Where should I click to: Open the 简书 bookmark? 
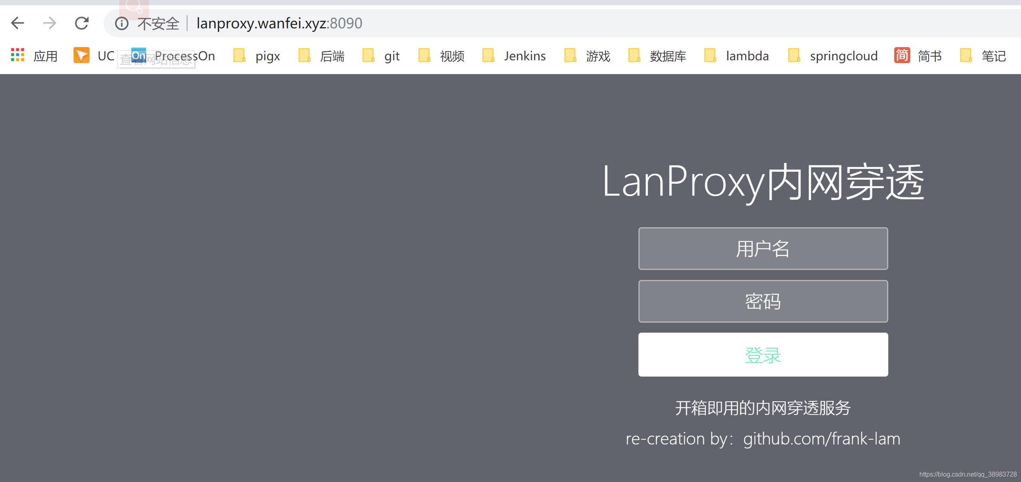tap(918, 56)
